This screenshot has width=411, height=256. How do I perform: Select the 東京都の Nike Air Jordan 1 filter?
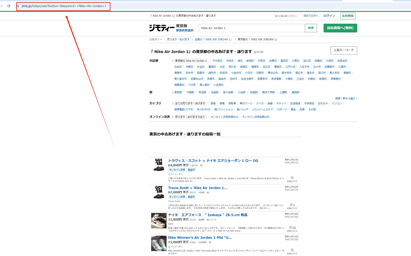click(x=191, y=61)
